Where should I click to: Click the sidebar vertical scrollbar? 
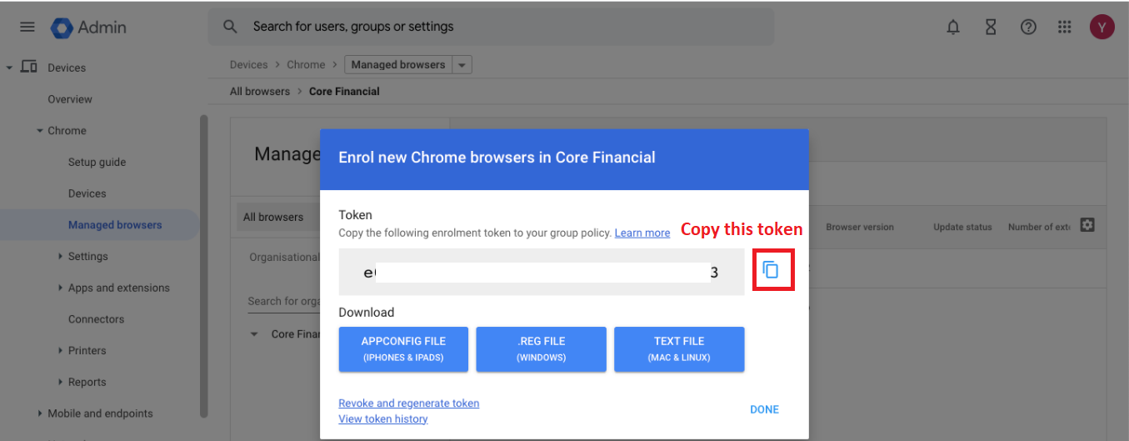tap(203, 267)
